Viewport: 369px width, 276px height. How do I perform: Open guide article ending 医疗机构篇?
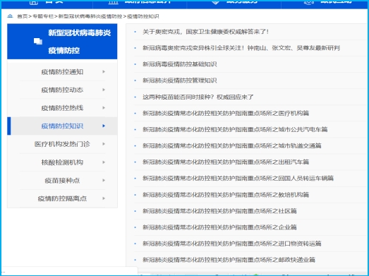pos(226,113)
